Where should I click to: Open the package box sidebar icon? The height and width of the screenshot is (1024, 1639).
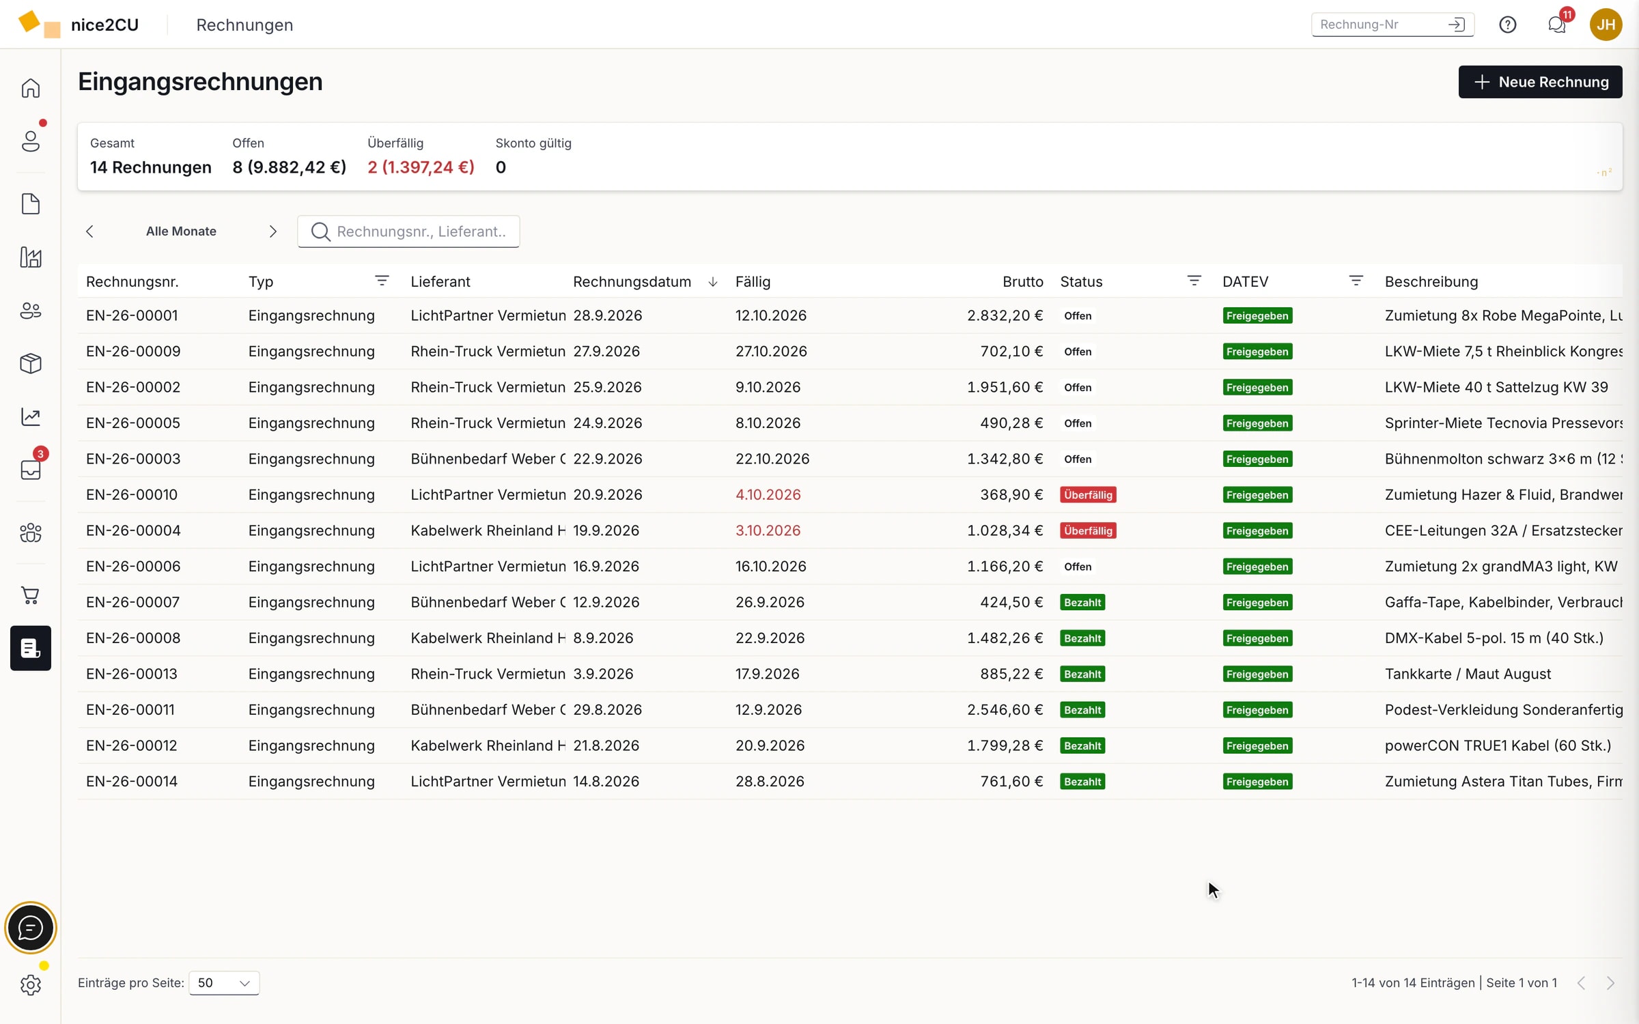[30, 363]
